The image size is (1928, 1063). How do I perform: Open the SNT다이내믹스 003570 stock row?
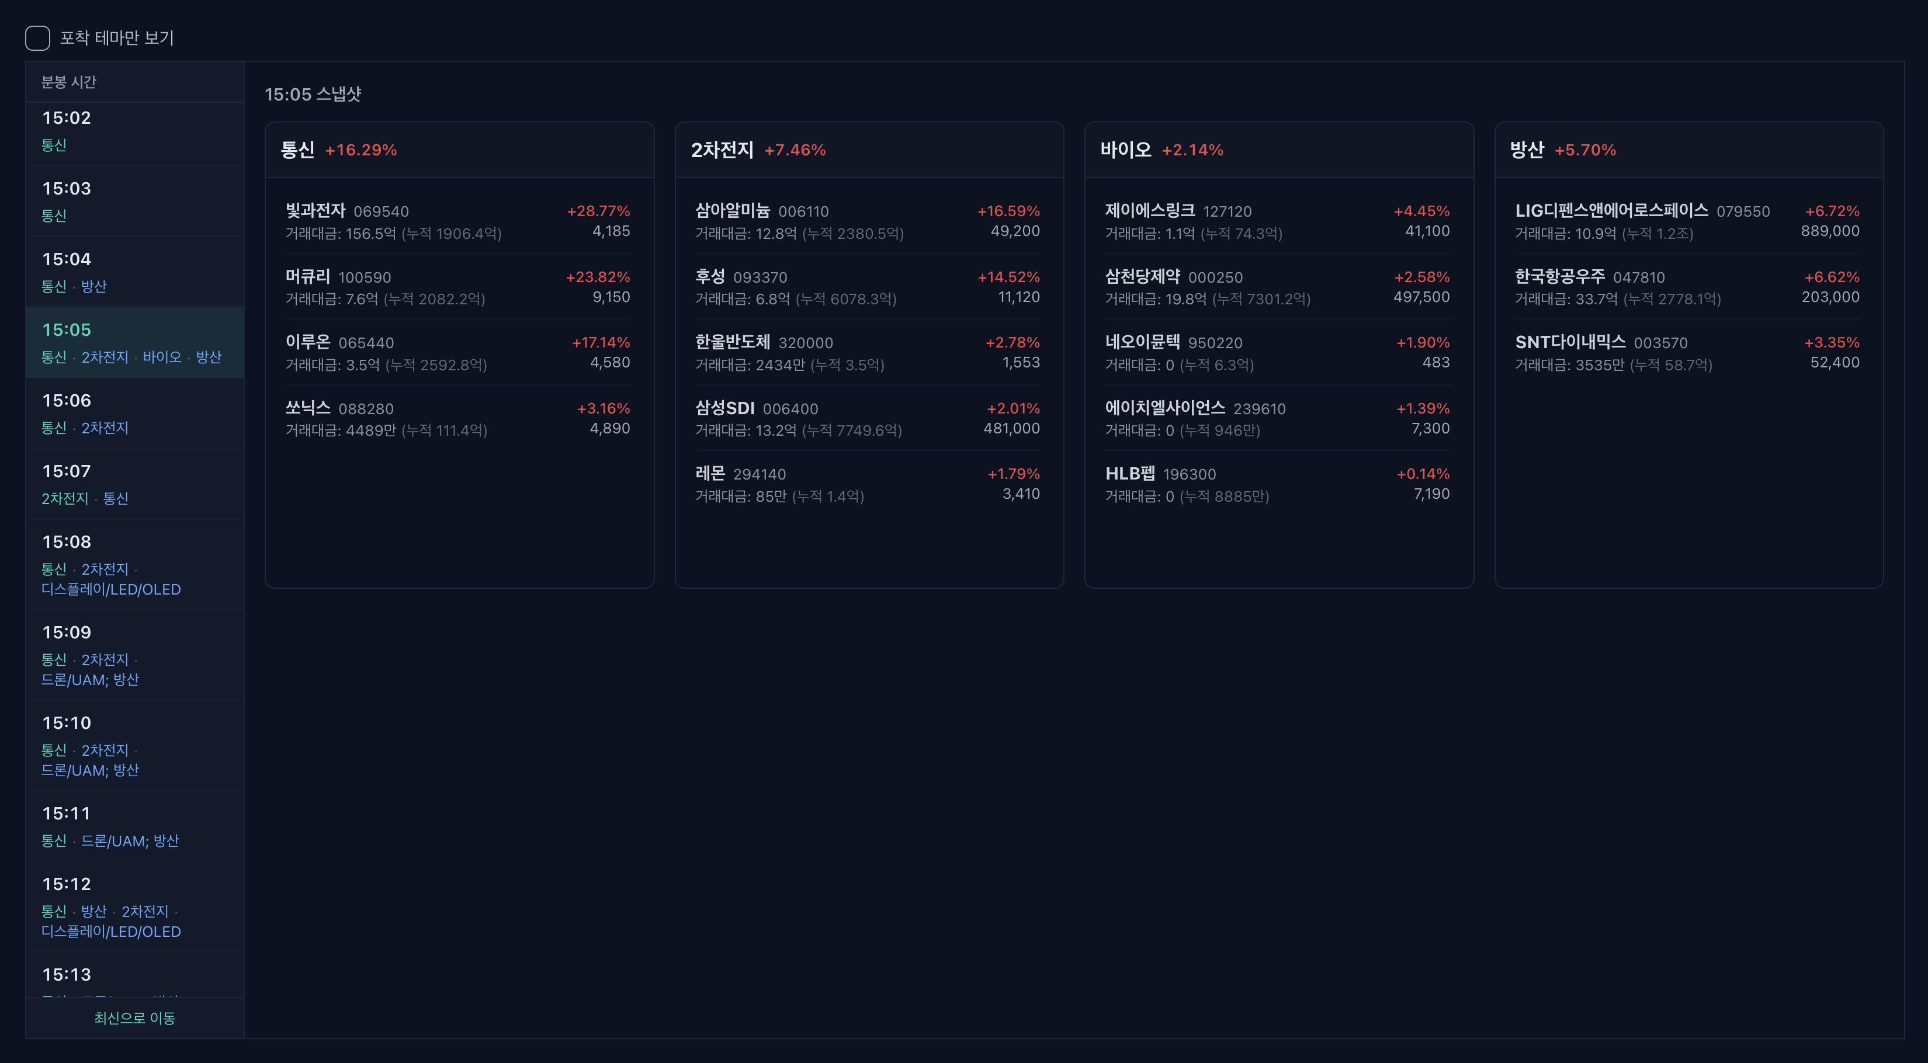[1687, 353]
